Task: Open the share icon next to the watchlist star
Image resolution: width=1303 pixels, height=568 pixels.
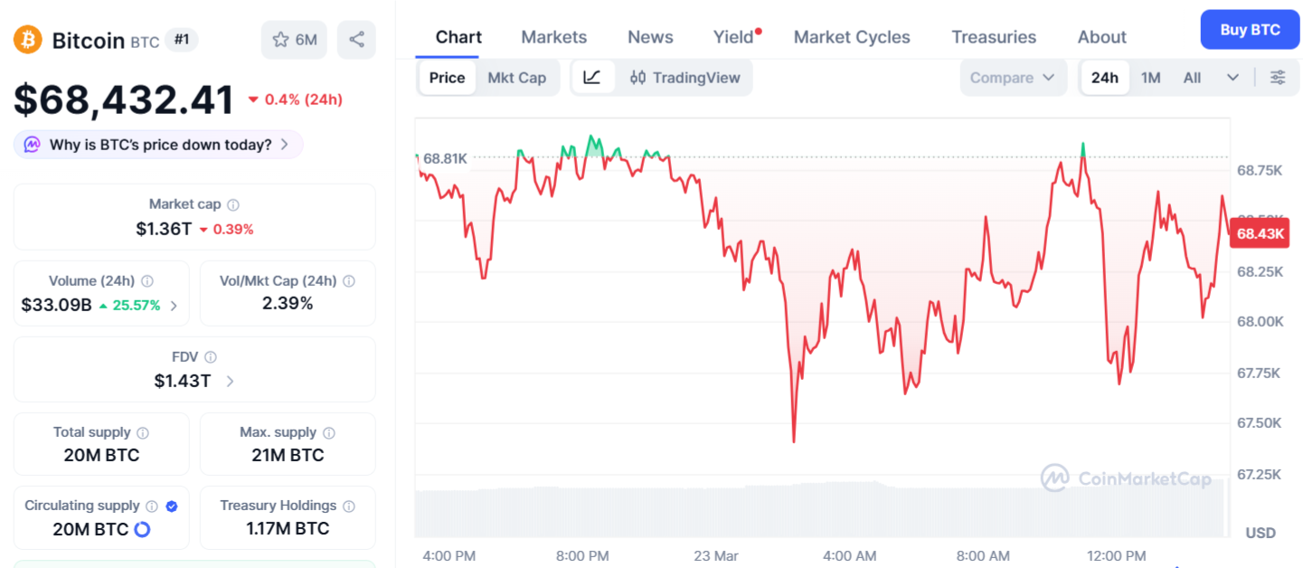Action: 356,39
